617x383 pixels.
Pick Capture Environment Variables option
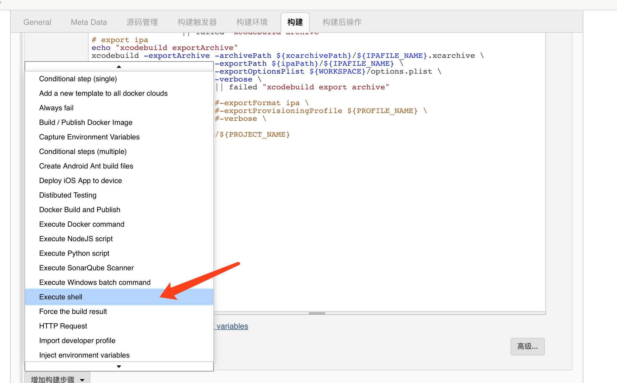119,137
